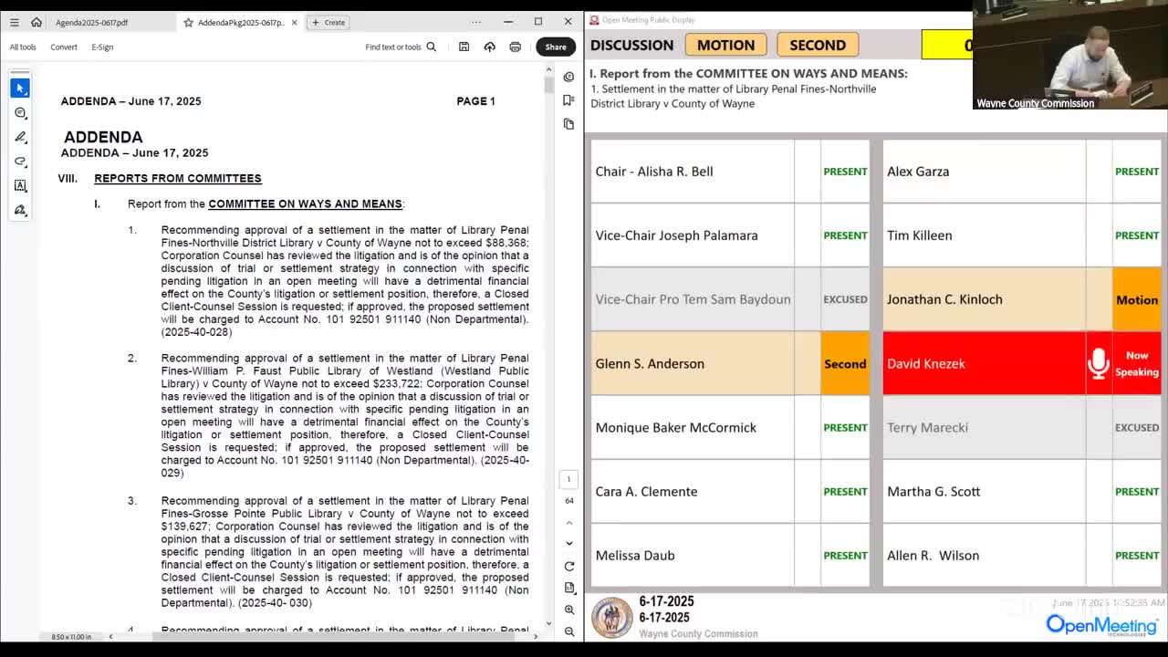The image size is (1168, 657).
Task: Go to the previous page arrow
Action: pos(569,523)
